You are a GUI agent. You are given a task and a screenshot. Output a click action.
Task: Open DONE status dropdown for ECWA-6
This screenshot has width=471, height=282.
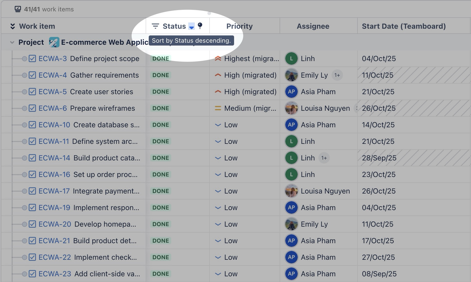[x=161, y=108]
